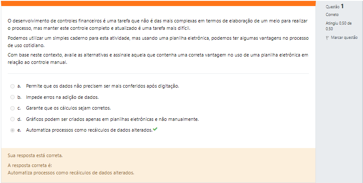This screenshot has height=183, width=363.
Task: Choose the radio button for option c
Action: coord(13,108)
